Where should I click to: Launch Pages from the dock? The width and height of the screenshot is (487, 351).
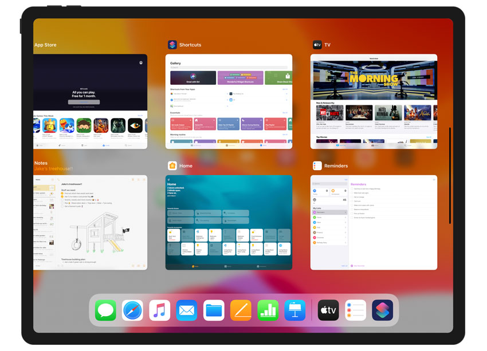[x=241, y=310]
